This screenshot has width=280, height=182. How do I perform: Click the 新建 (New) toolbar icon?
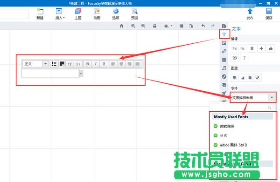pyautogui.click(x=40, y=13)
